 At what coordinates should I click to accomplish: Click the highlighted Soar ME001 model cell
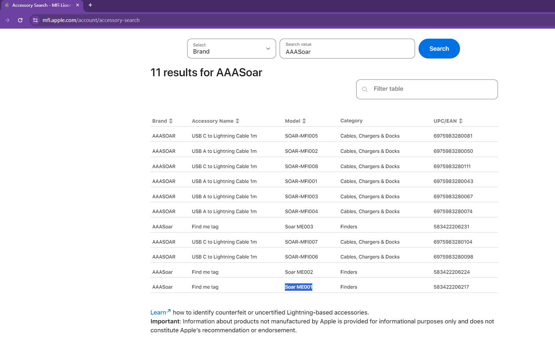298,287
